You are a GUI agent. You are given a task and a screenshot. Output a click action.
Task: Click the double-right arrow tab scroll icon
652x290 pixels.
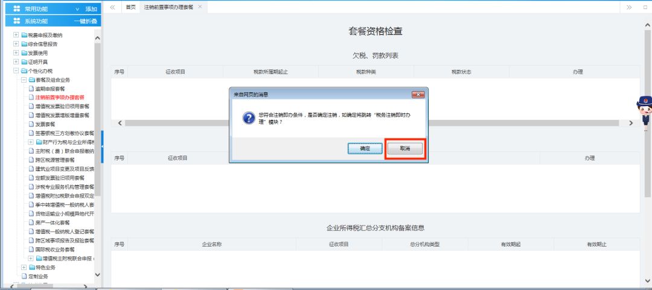point(629,7)
